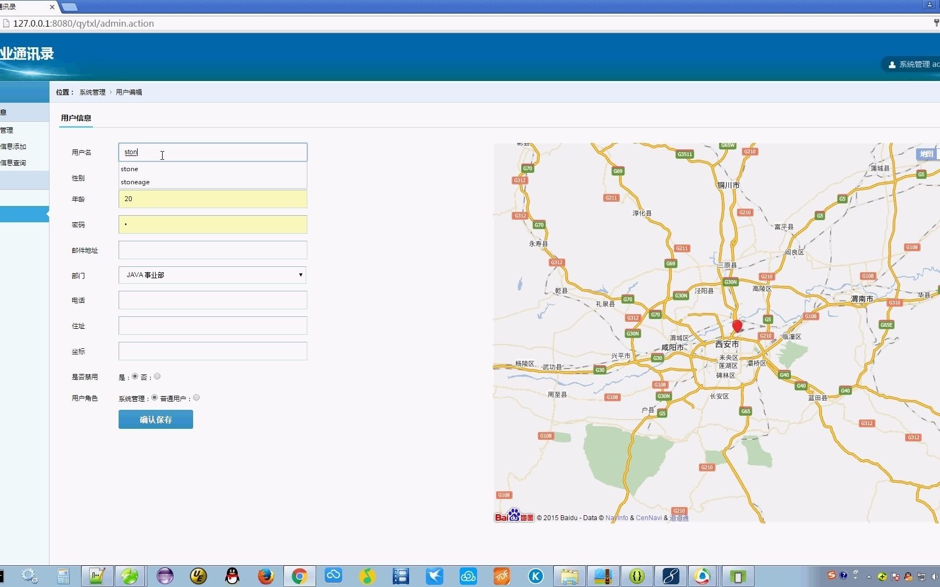Open the QQ penguin taskbar icon
Screen dimensions: 940x587
point(232,576)
